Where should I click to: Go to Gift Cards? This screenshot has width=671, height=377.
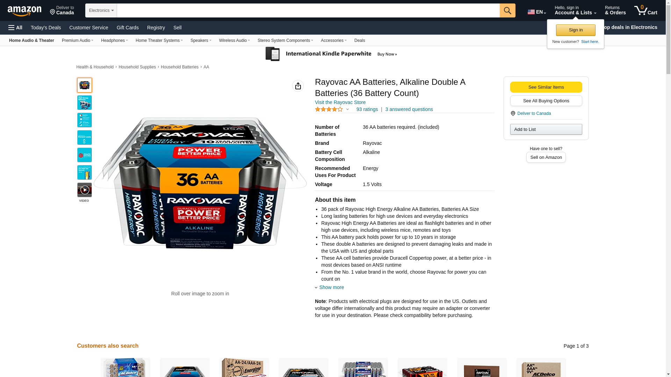[x=128, y=28]
